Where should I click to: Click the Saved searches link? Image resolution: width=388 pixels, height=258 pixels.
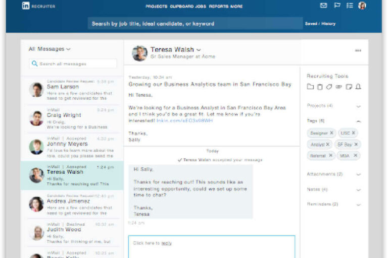pos(311,24)
